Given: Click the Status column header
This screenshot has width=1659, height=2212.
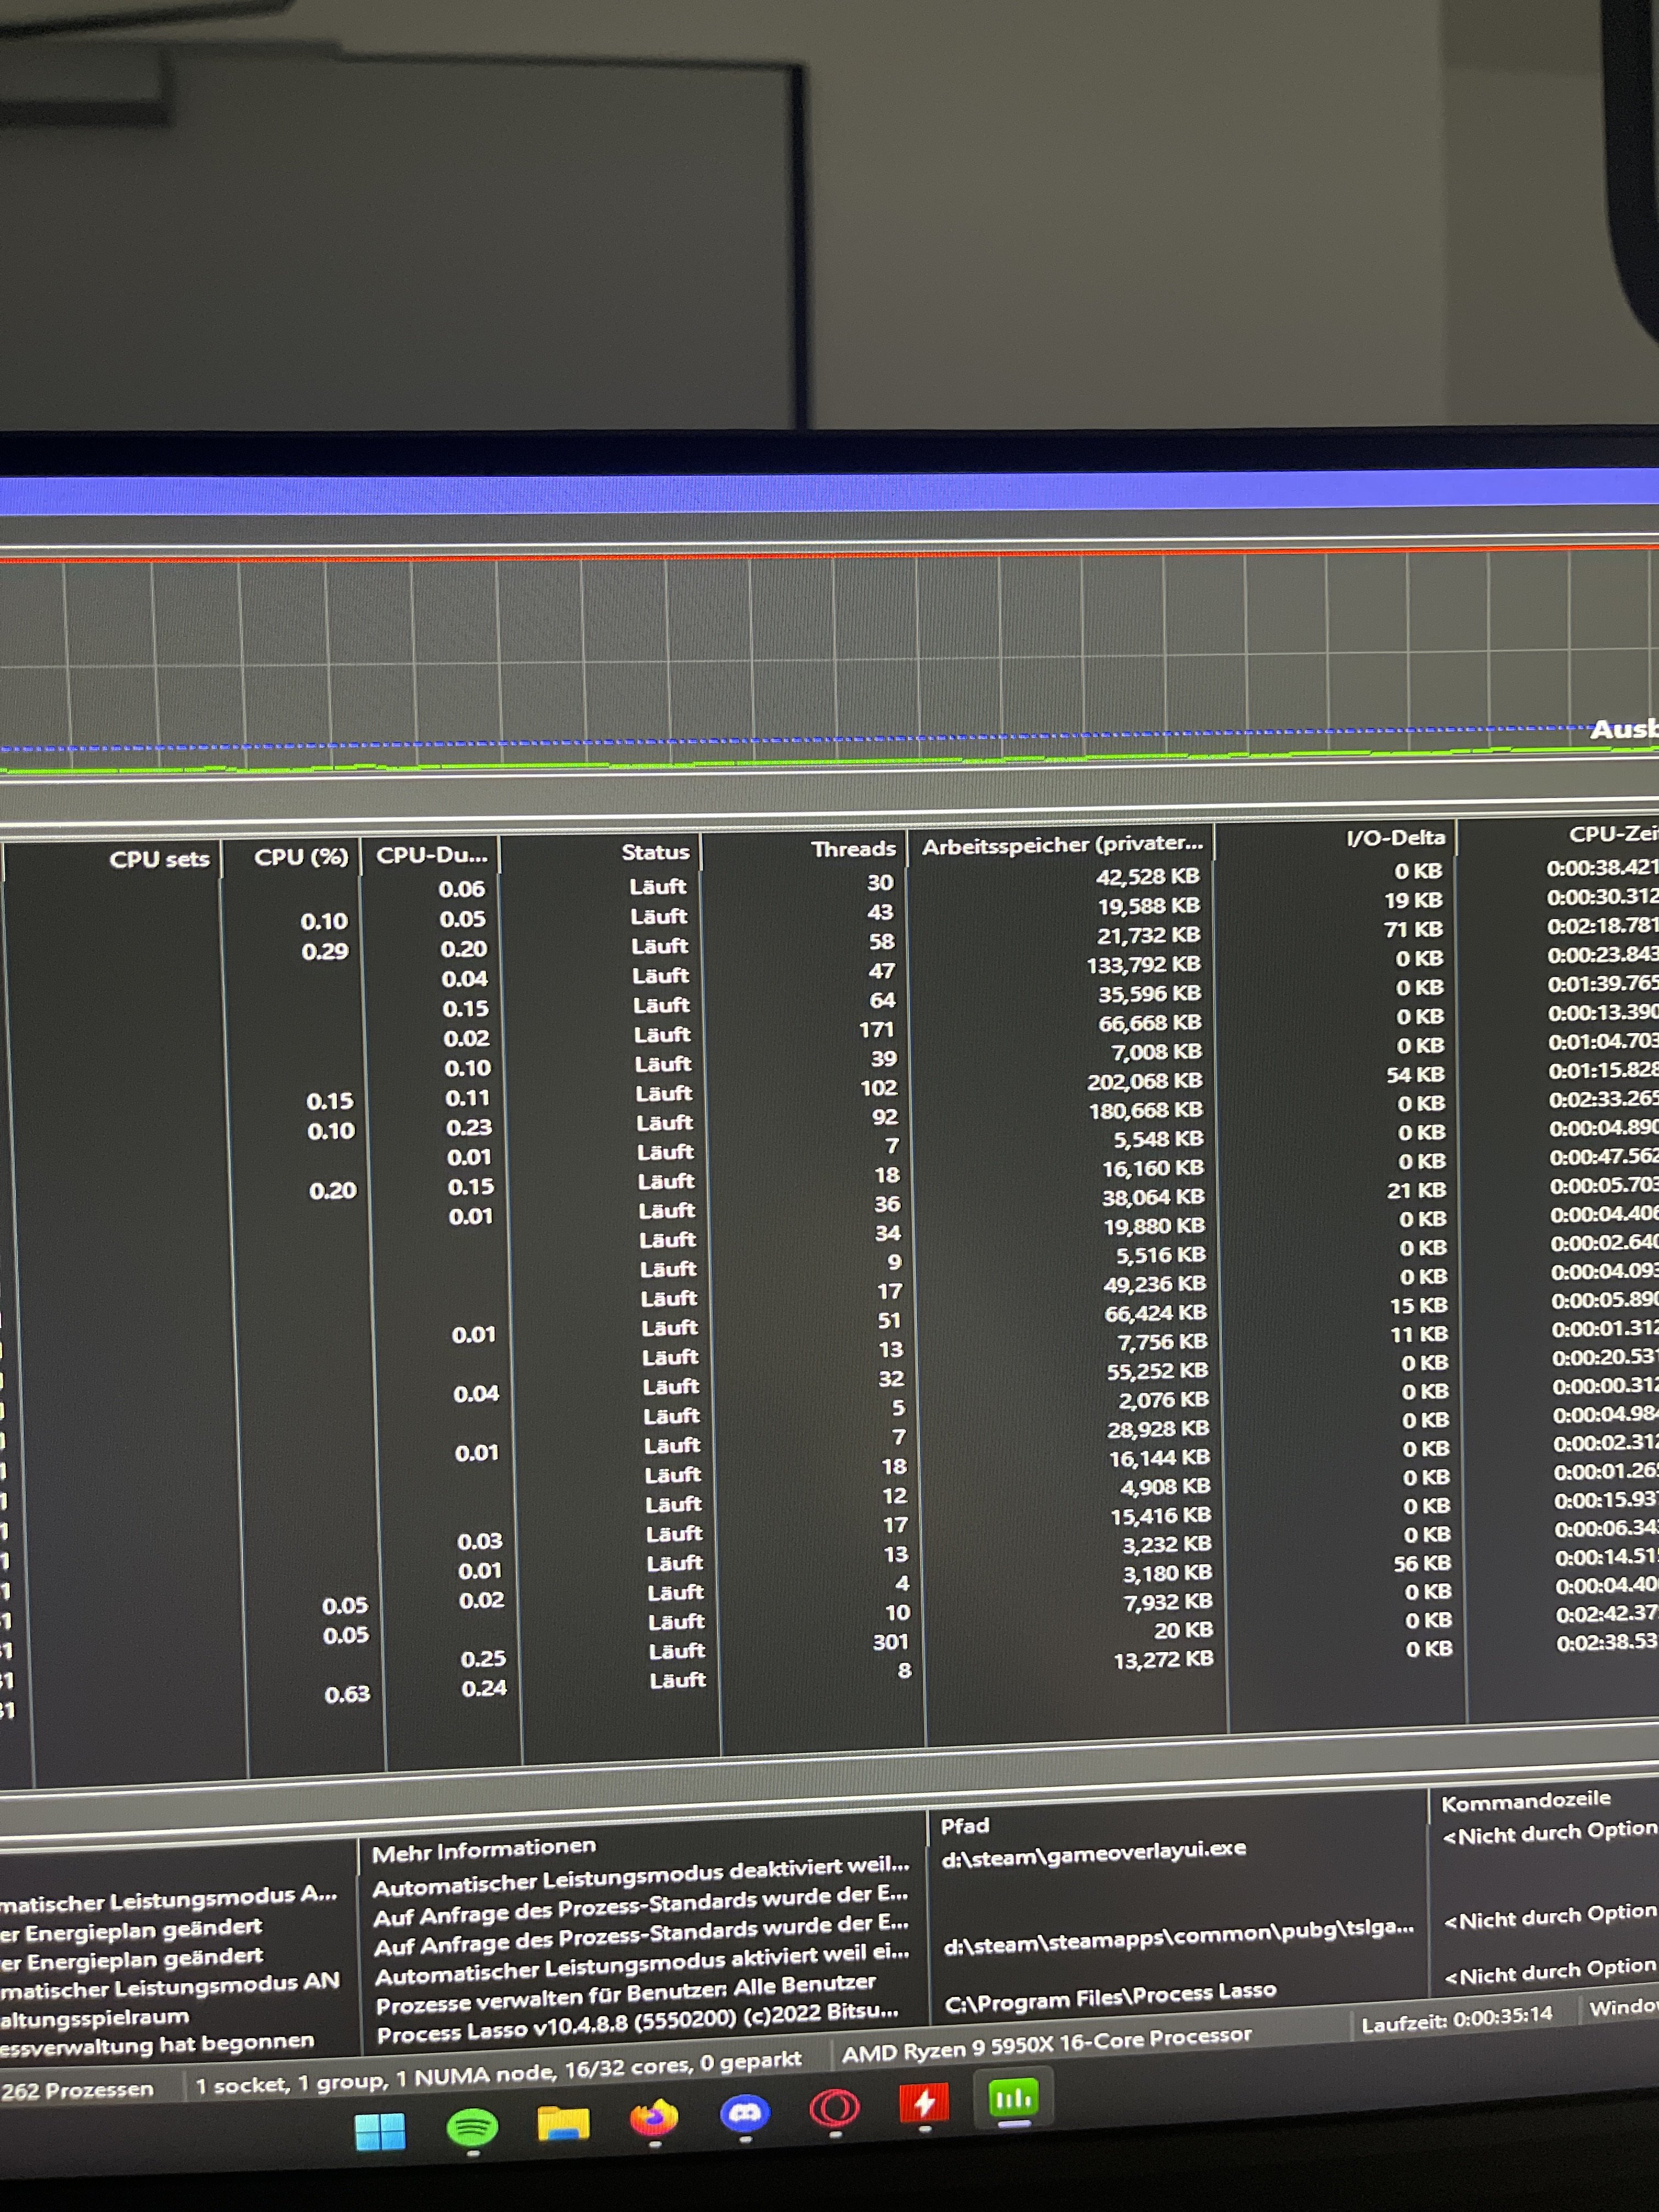Looking at the screenshot, I should [x=655, y=852].
